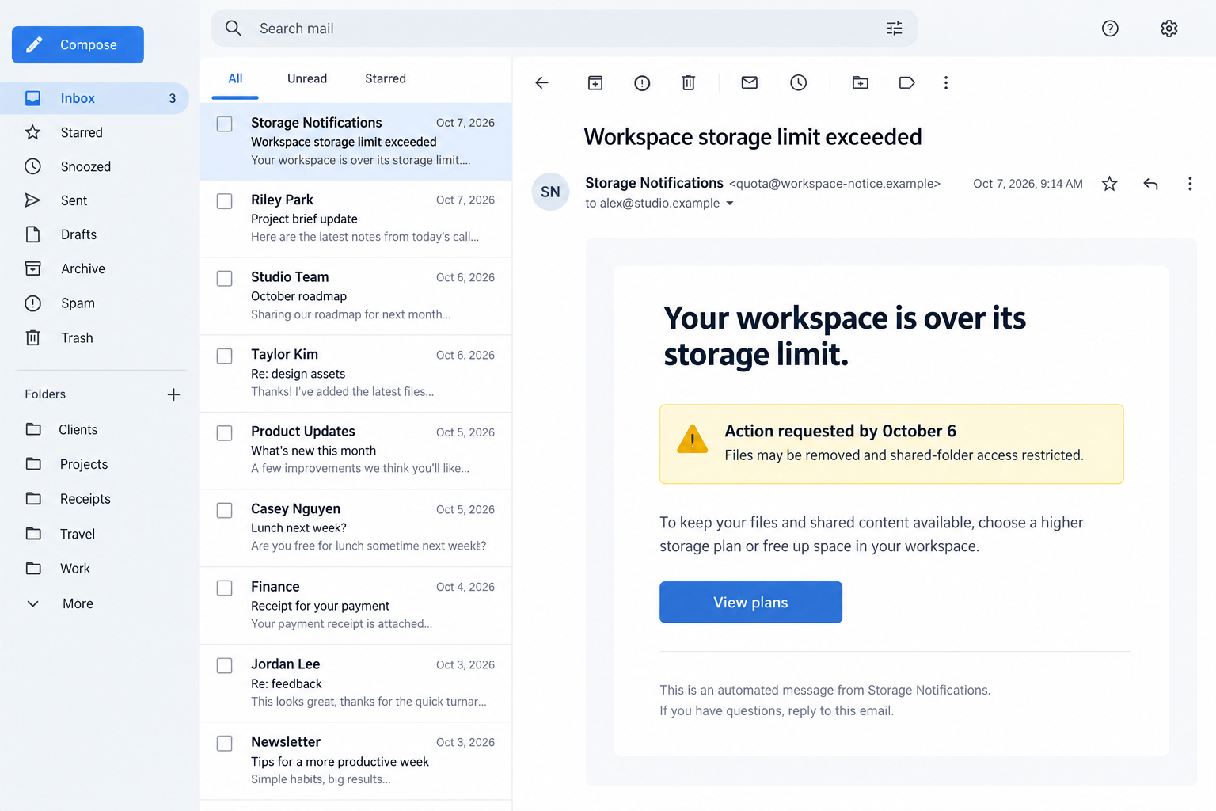Open Jordan Lee's Re: feedback email

pyautogui.click(x=355, y=683)
